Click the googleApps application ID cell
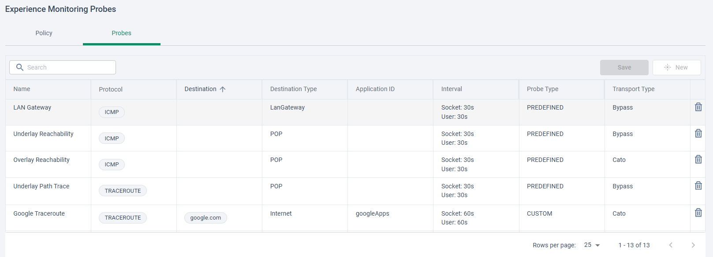Screen dimensions: 713x257 point(373,213)
